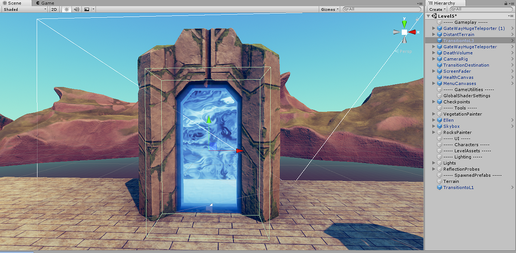Image resolution: width=516 pixels, height=253 pixels.
Task: Grab the red X-axis move arrow
Action: 239,150
